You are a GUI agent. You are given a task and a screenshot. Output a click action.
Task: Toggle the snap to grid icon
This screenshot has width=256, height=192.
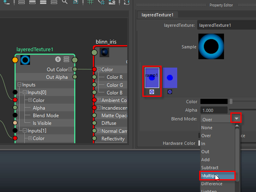point(102,2)
